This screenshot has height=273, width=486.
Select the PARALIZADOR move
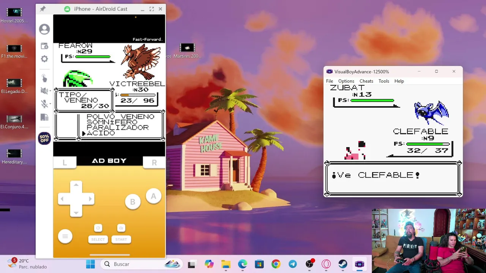point(117,127)
